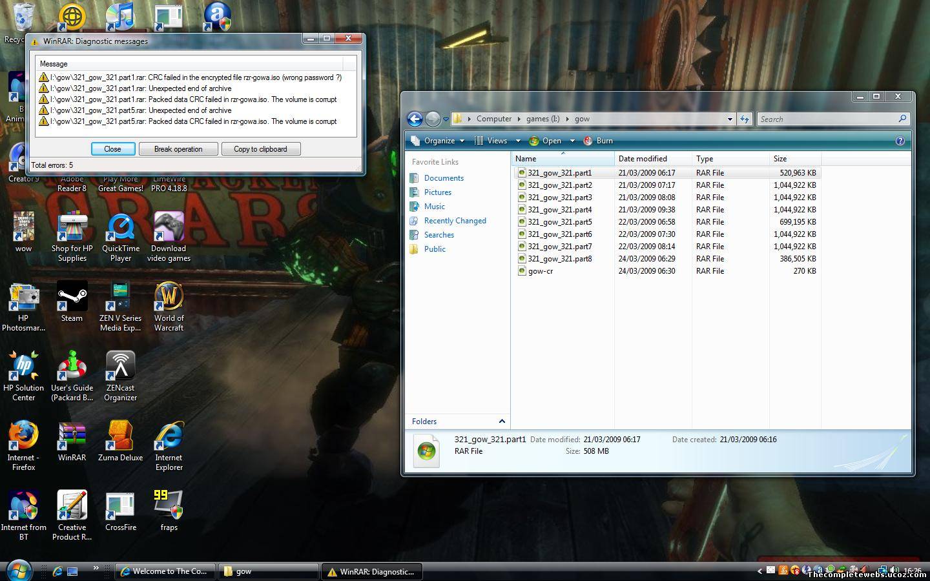
Task: Open the World of Warcraft desktop icon
Action: click(169, 306)
